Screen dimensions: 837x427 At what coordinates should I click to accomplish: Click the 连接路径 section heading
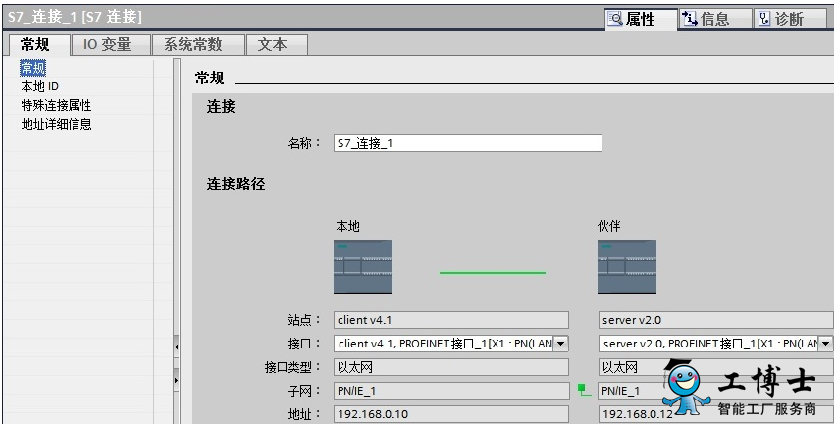pos(235,186)
